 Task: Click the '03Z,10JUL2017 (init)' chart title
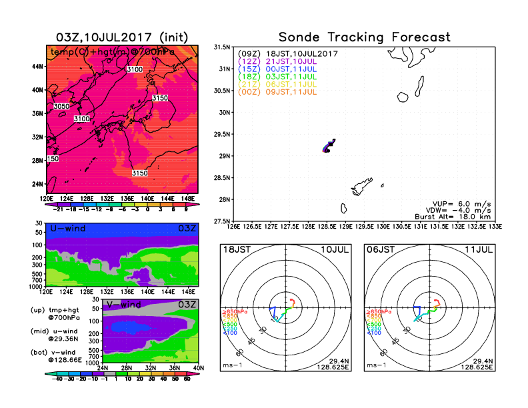coord(122,37)
